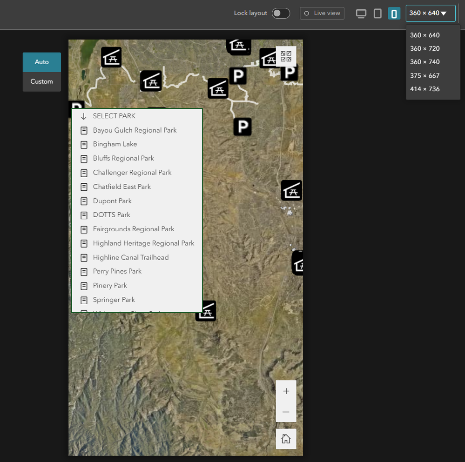Choose Fairgrounds Regional Park
Screen dimensions: 465x462
click(x=137, y=229)
